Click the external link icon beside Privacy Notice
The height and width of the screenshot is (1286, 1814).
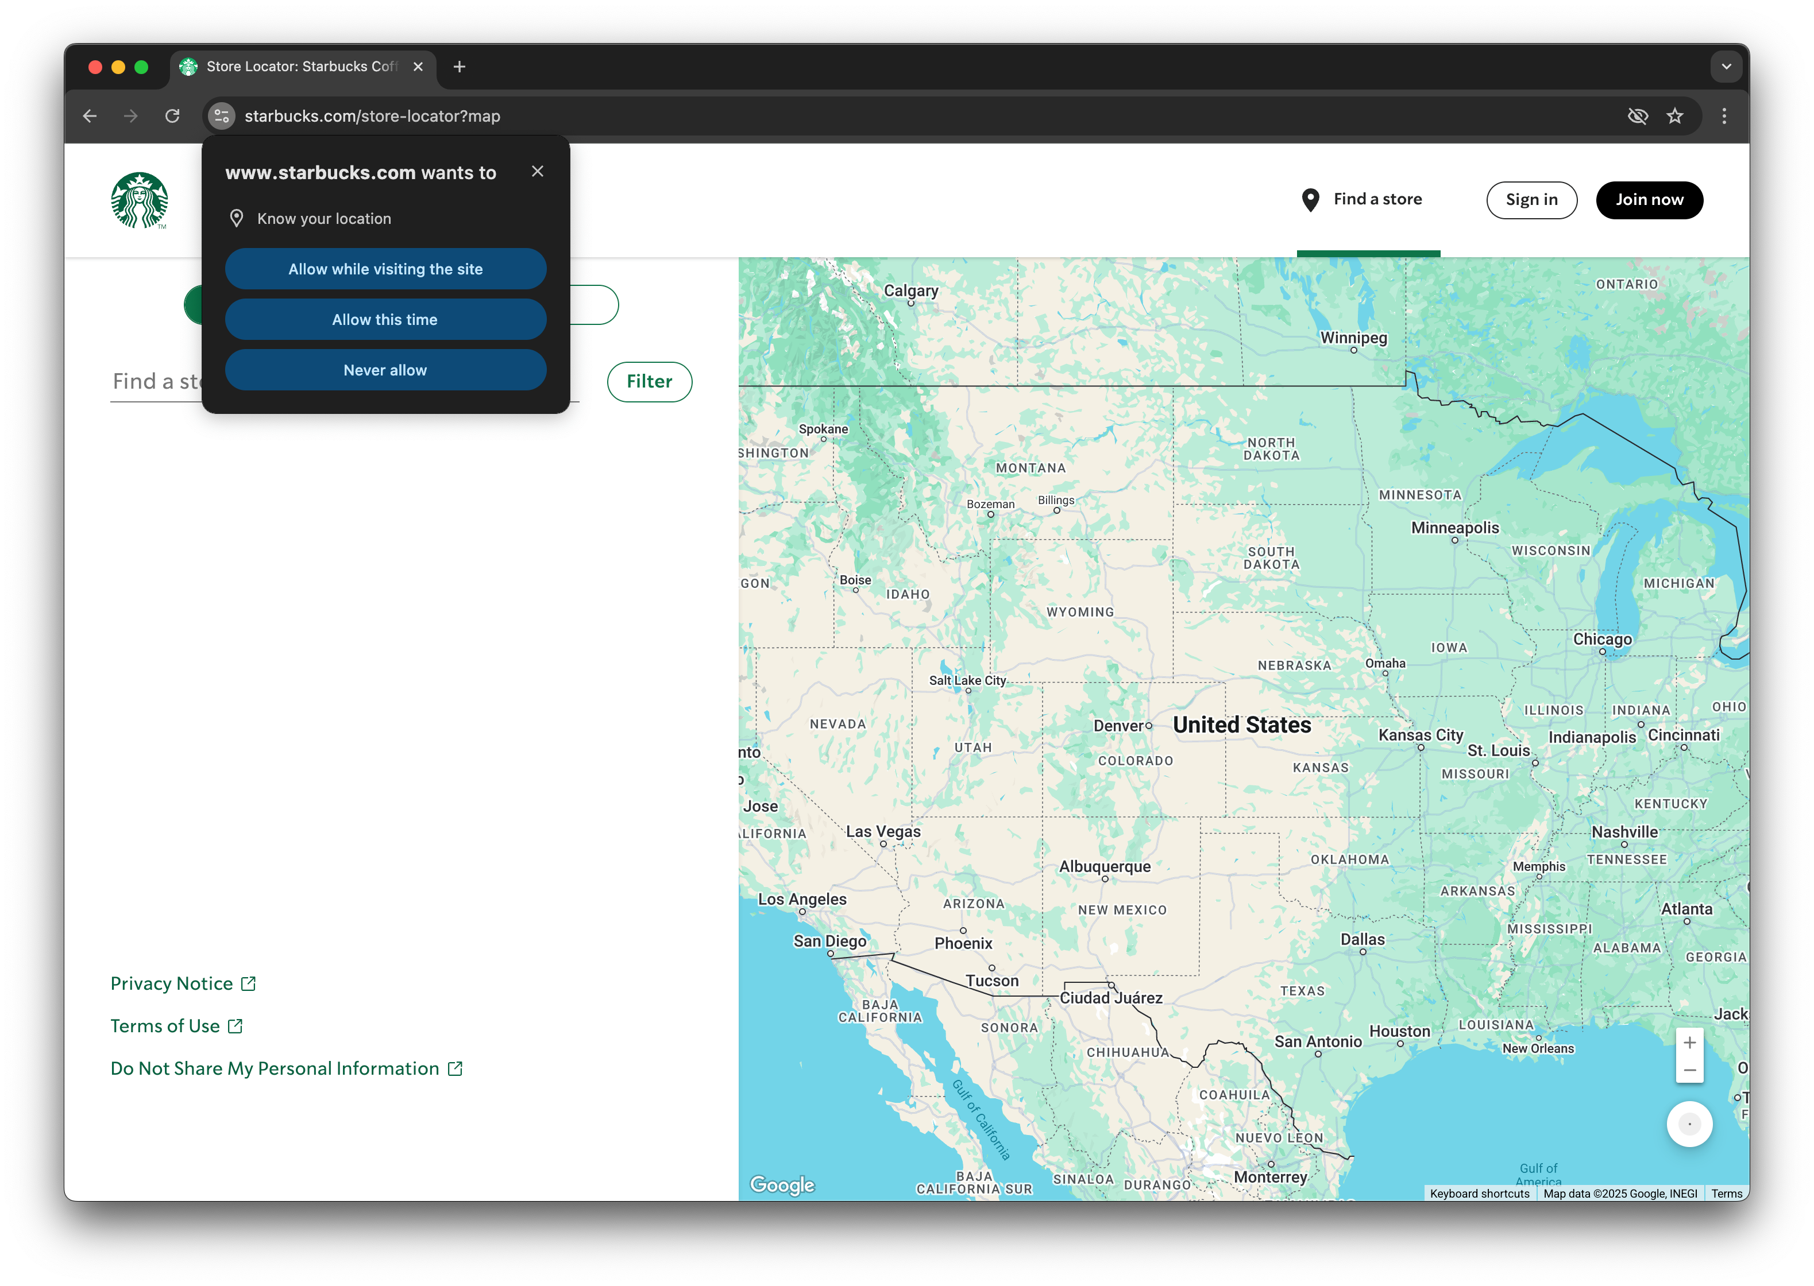(x=249, y=983)
